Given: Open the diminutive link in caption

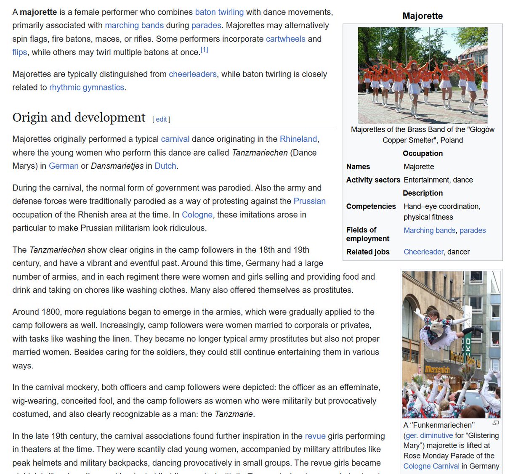Looking at the screenshot, I should pos(436,435).
